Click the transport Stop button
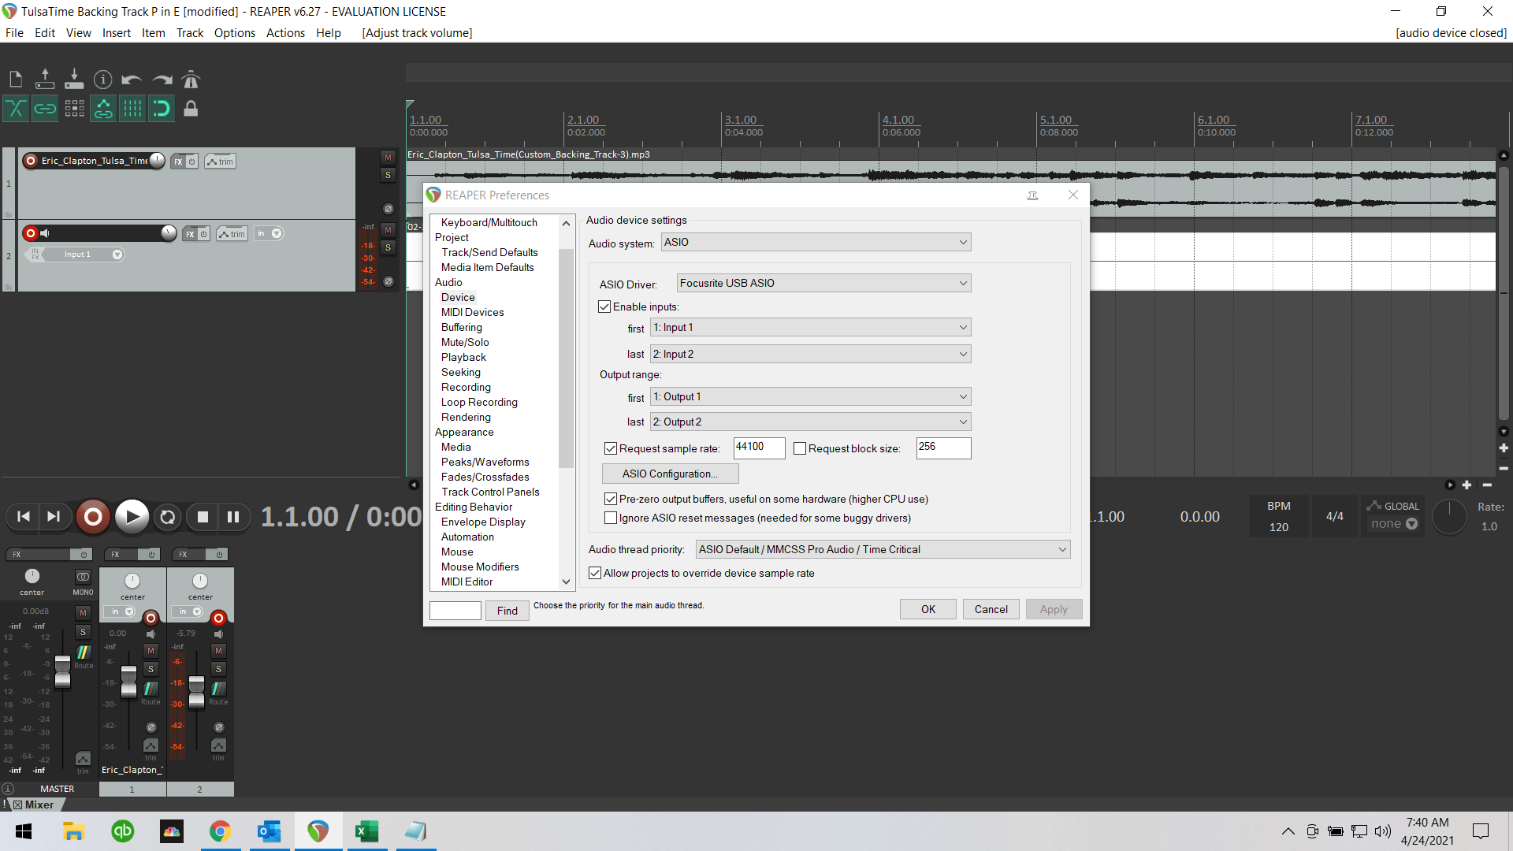This screenshot has width=1513, height=851. pyautogui.click(x=203, y=517)
